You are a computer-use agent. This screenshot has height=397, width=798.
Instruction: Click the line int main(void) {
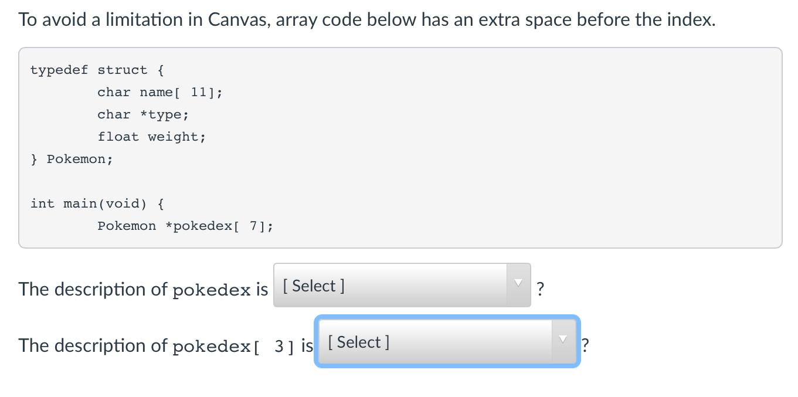click(97, 203)
